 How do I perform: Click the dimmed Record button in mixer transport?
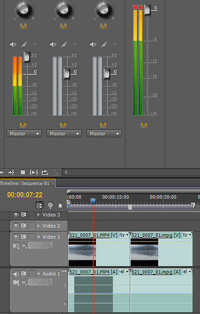[x=55, y=172]
